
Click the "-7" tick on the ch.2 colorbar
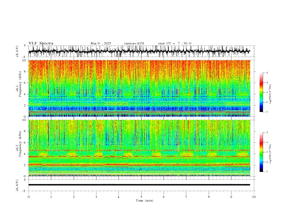[266, 172]
